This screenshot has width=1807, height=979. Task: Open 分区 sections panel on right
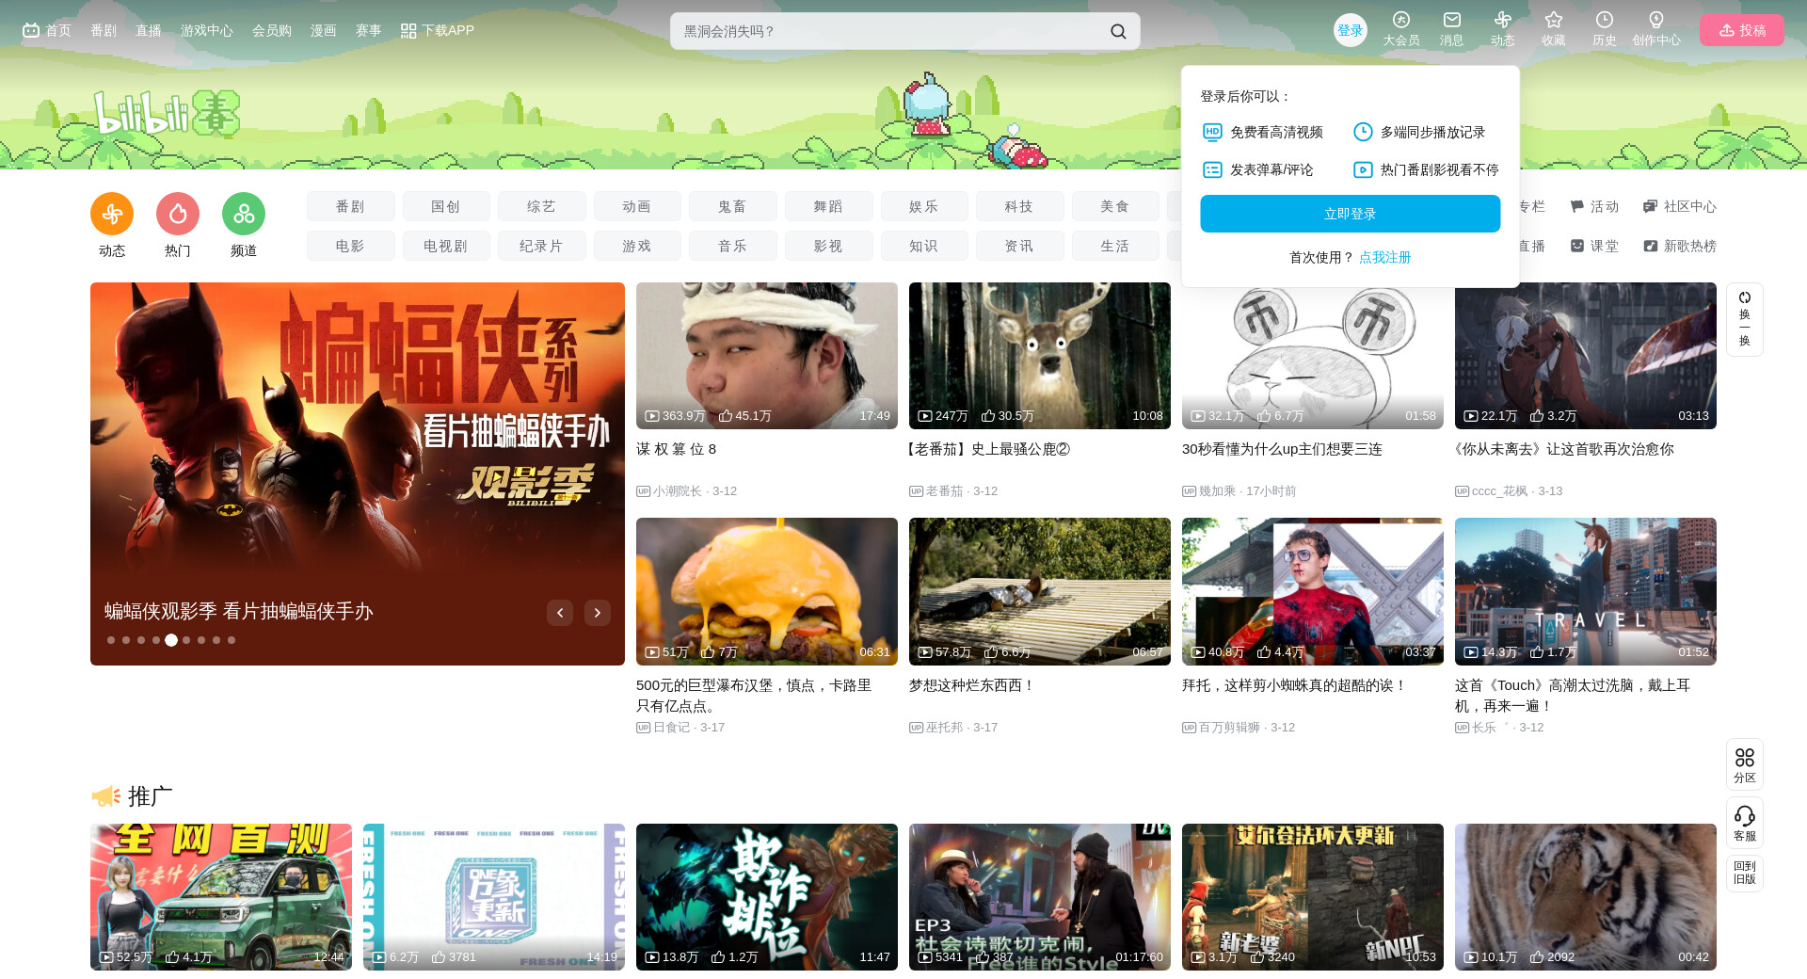(x=1744, y=763)
